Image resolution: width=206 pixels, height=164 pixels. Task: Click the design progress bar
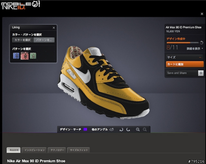[183, 43]
